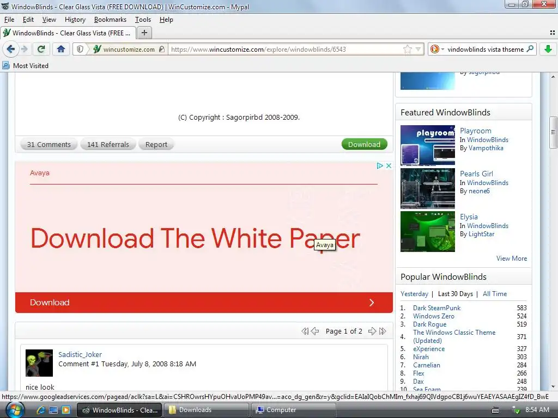The width and height of the screenshot is (558, 418).
Task: Open the Elysia skin thumbnail
Action: 427,231
